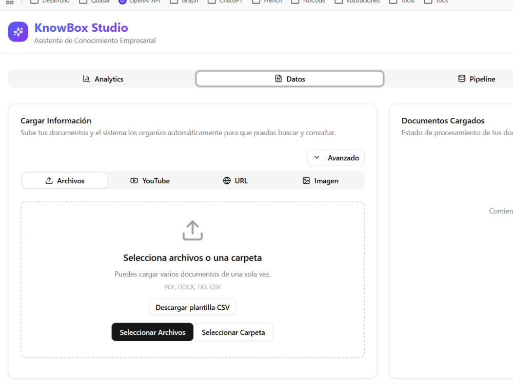The height and width of the screenshot is (384, 513).
Task: Click the large upload arrow icon
Action: tap(192, 230)
